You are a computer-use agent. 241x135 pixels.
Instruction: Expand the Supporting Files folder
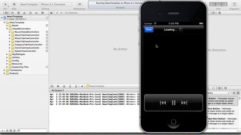(7, 67)
